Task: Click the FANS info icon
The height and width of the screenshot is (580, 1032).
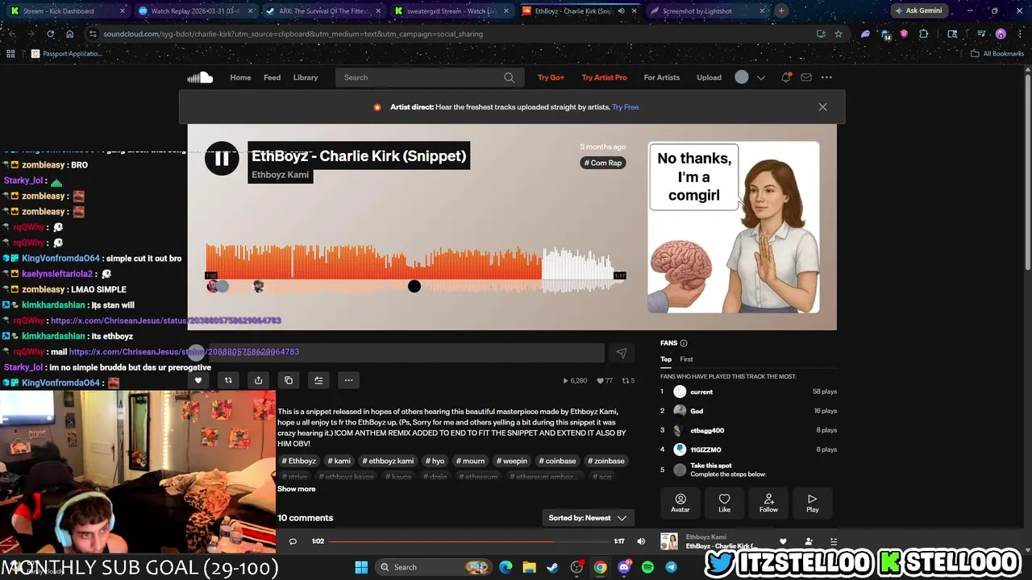Action: pos(684,343)
